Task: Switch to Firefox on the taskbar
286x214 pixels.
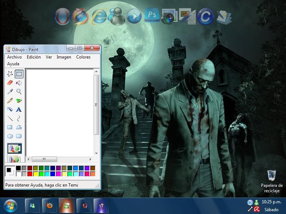Action: (50, 206)
